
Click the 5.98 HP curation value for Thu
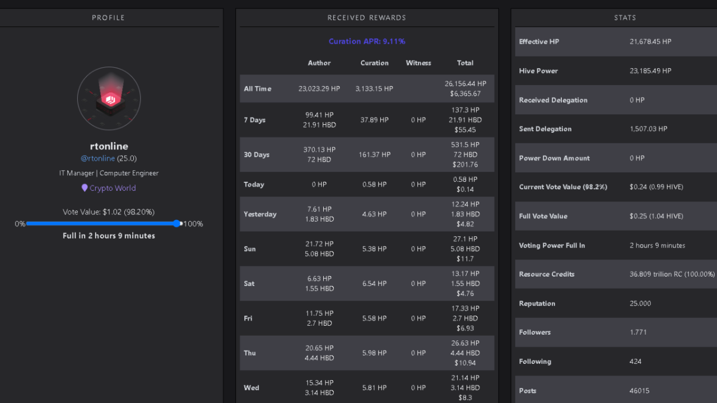click(x=375, y=353)
